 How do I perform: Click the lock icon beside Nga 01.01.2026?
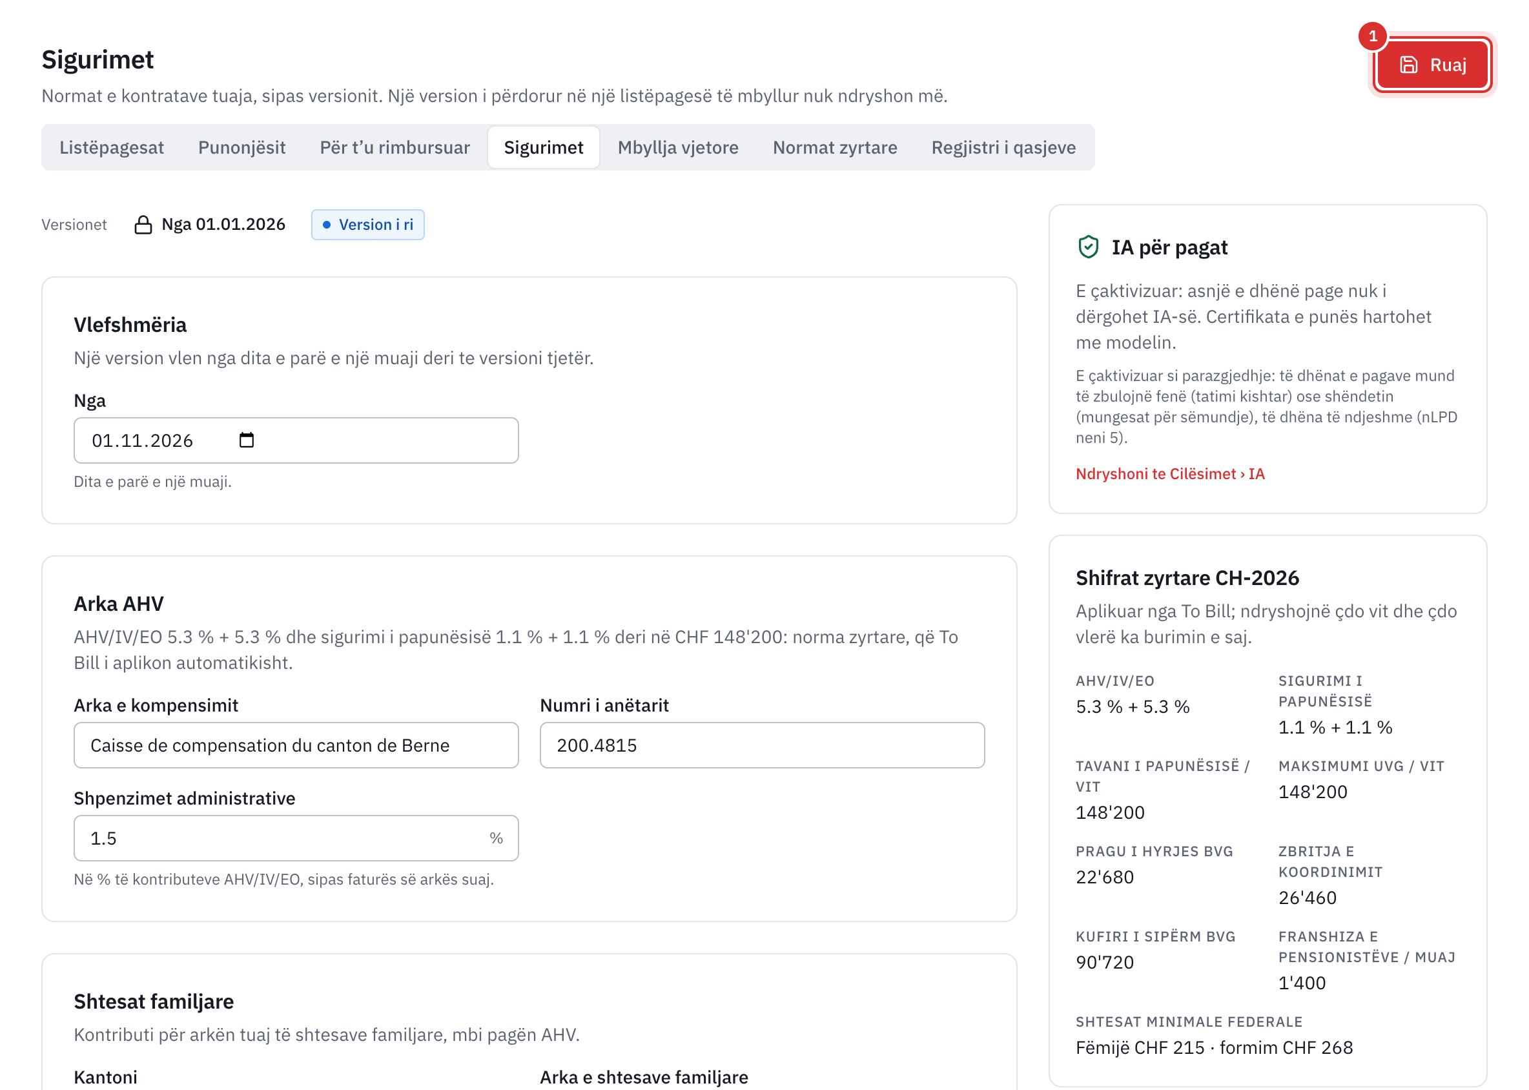point(143,224)
